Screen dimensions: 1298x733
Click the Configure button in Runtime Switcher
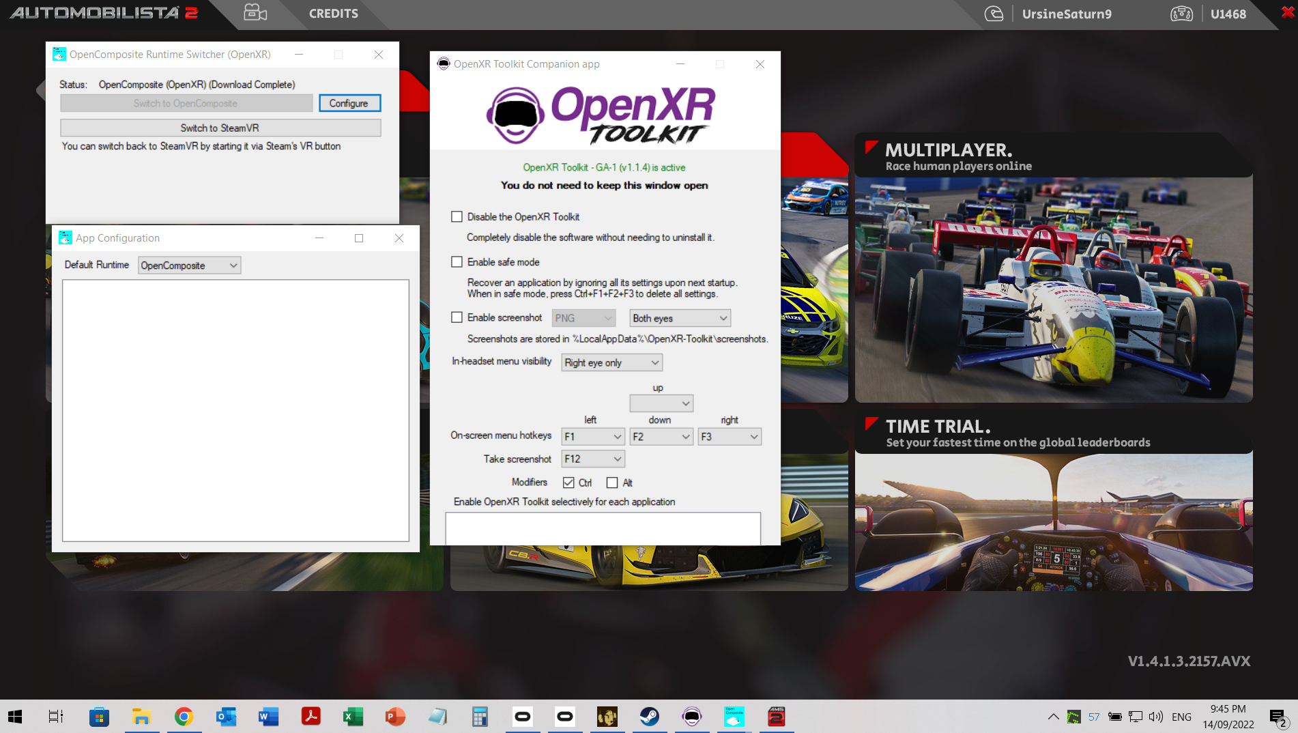point(349,103)
